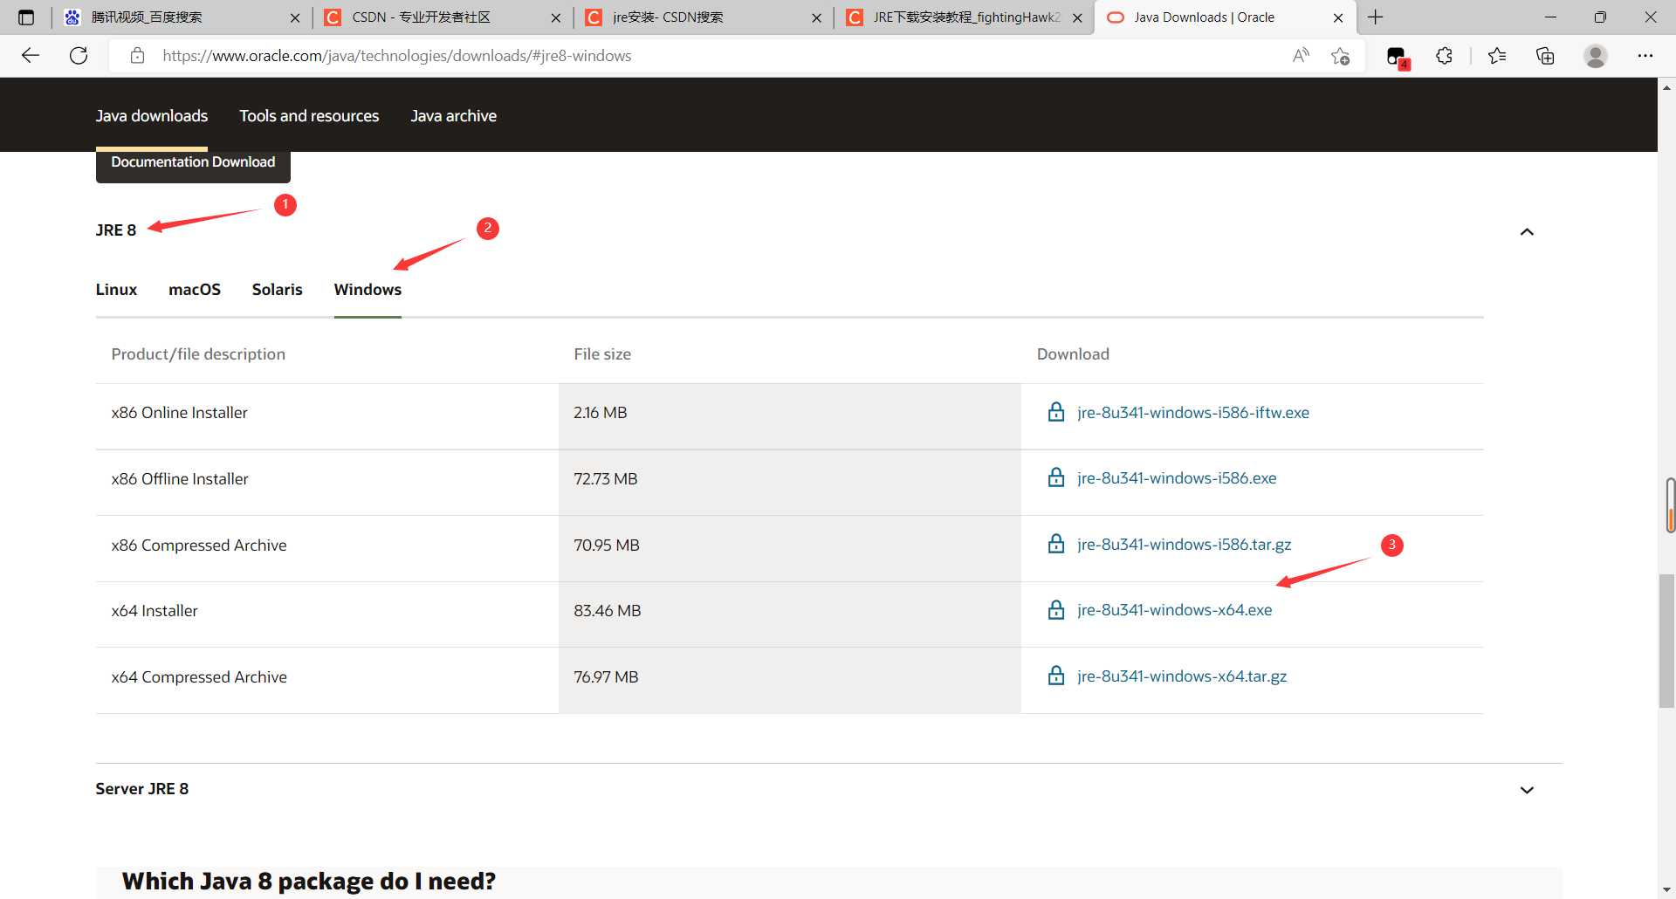
Task: Download jre-8u341-windows-i586.tar.gz
Action: point(1184,544)
